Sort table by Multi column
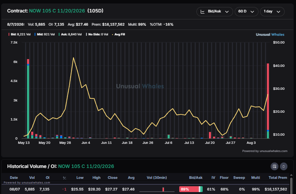296x194 pixels. pyautogui.click(x=256, y=178)
